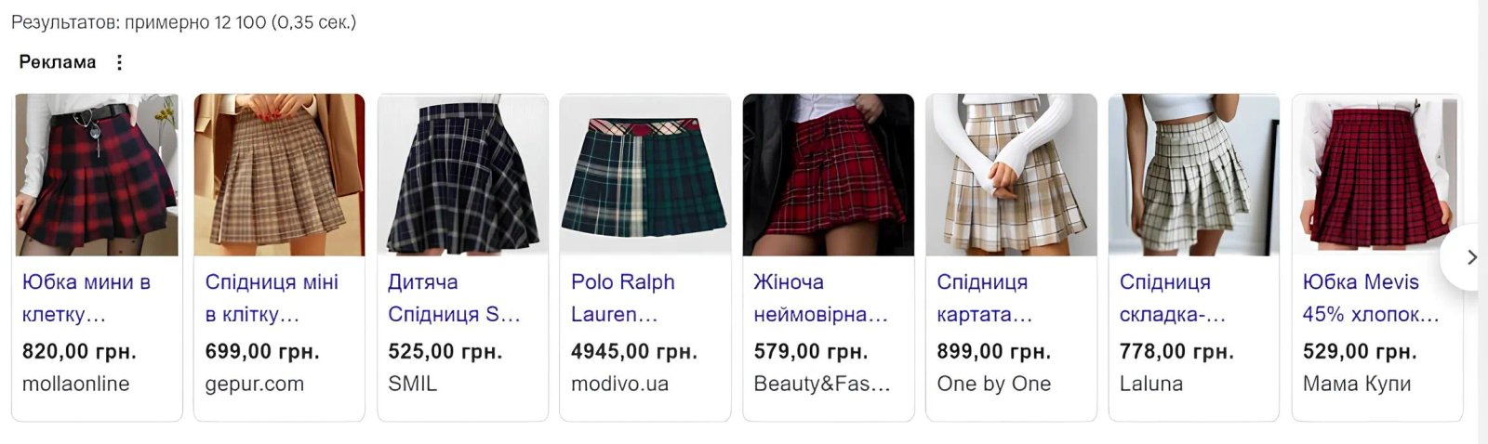Open the 'Polo Ralph Lauren' product link
Image resolution: width=1488 pixels, height=444 pixels.
[623, 298]
